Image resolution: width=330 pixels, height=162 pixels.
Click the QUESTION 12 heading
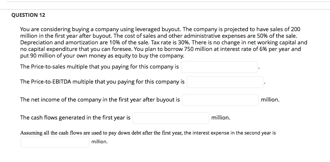[28, 15]
